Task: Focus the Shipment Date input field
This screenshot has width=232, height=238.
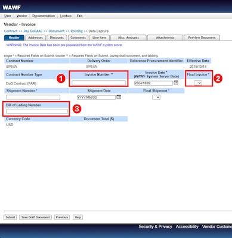Action: 96,98
